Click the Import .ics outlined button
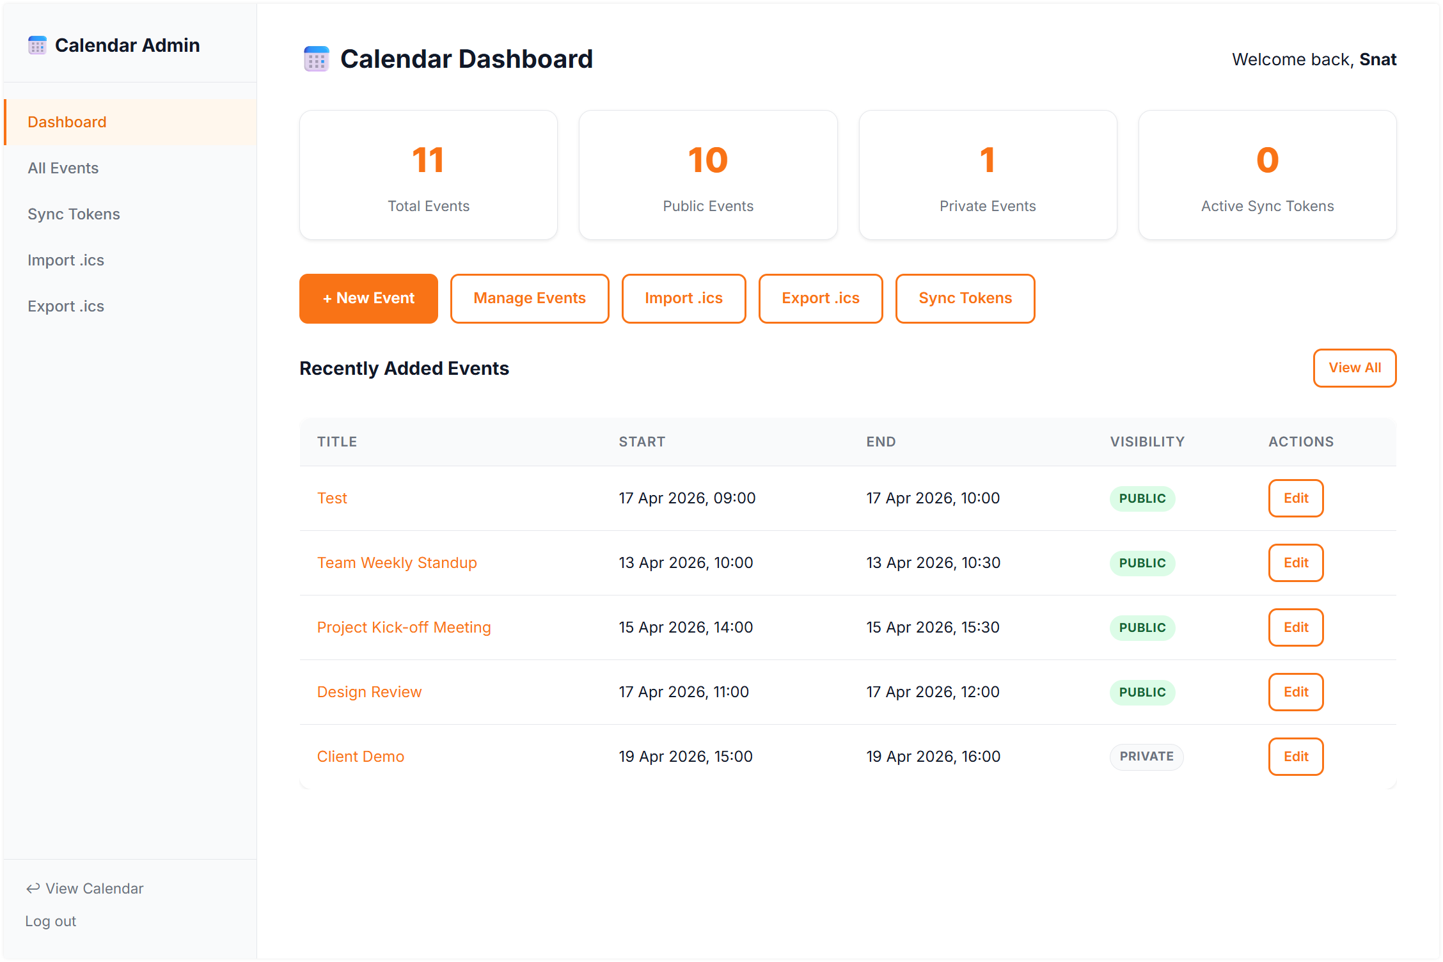Viewport: 1443px width, 962px height. (x=683, y=299)
